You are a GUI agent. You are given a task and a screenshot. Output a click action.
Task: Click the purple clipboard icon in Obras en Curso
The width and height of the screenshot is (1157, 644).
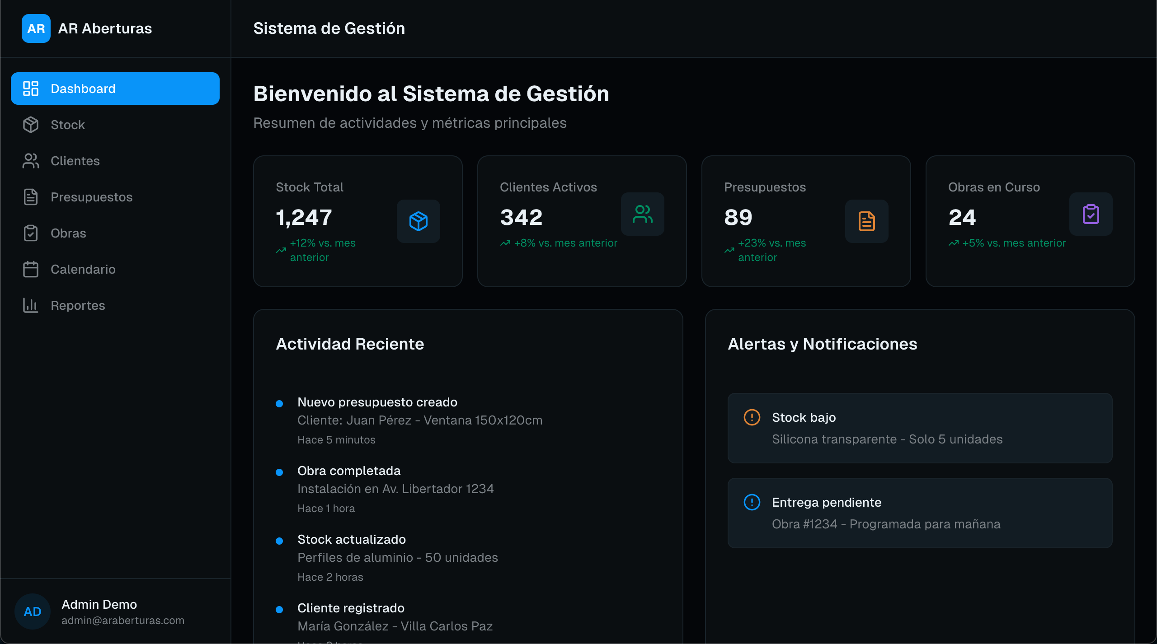click(1091, 214)
